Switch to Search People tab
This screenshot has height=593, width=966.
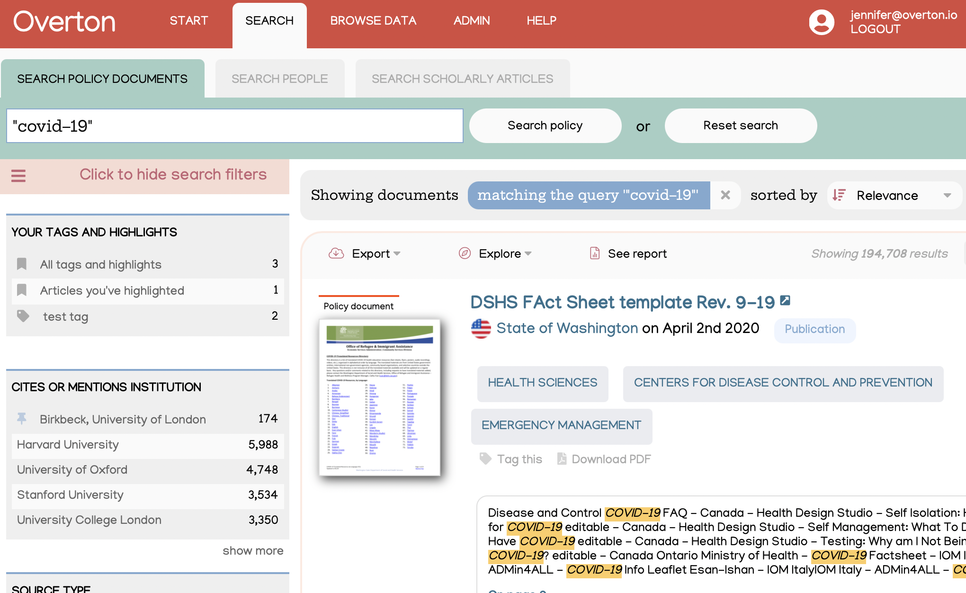click(x=279, y=79)
